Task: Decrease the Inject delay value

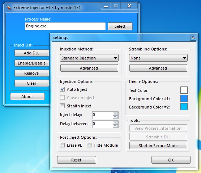Action: click(115, 117)
